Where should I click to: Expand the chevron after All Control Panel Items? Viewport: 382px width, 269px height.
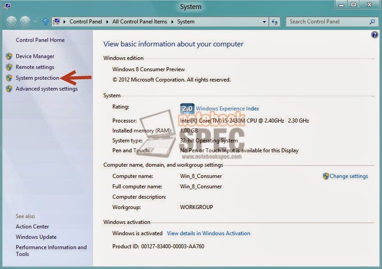point(172,22)
